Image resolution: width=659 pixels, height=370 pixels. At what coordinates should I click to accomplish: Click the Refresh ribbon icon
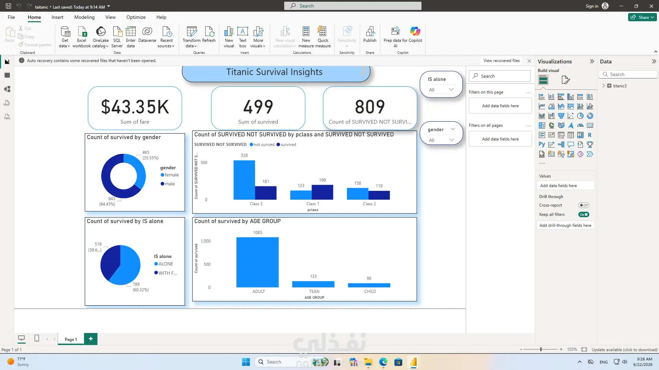[209, 34]
